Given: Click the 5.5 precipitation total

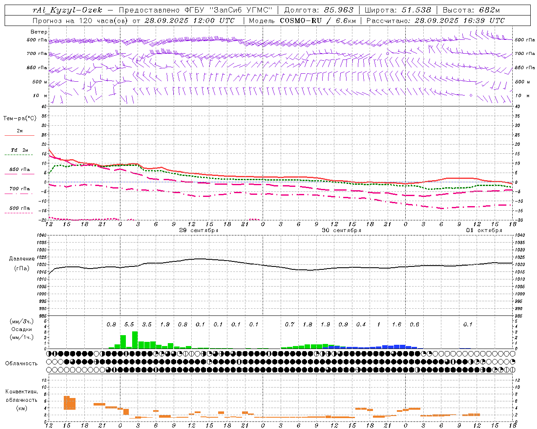Looking at the screenshot, I should point(129,325).
